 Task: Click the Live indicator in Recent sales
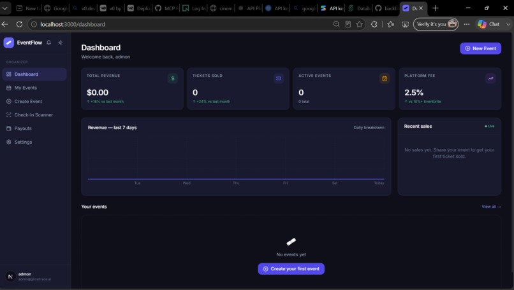pyautogui.click(x=489, y=126)
